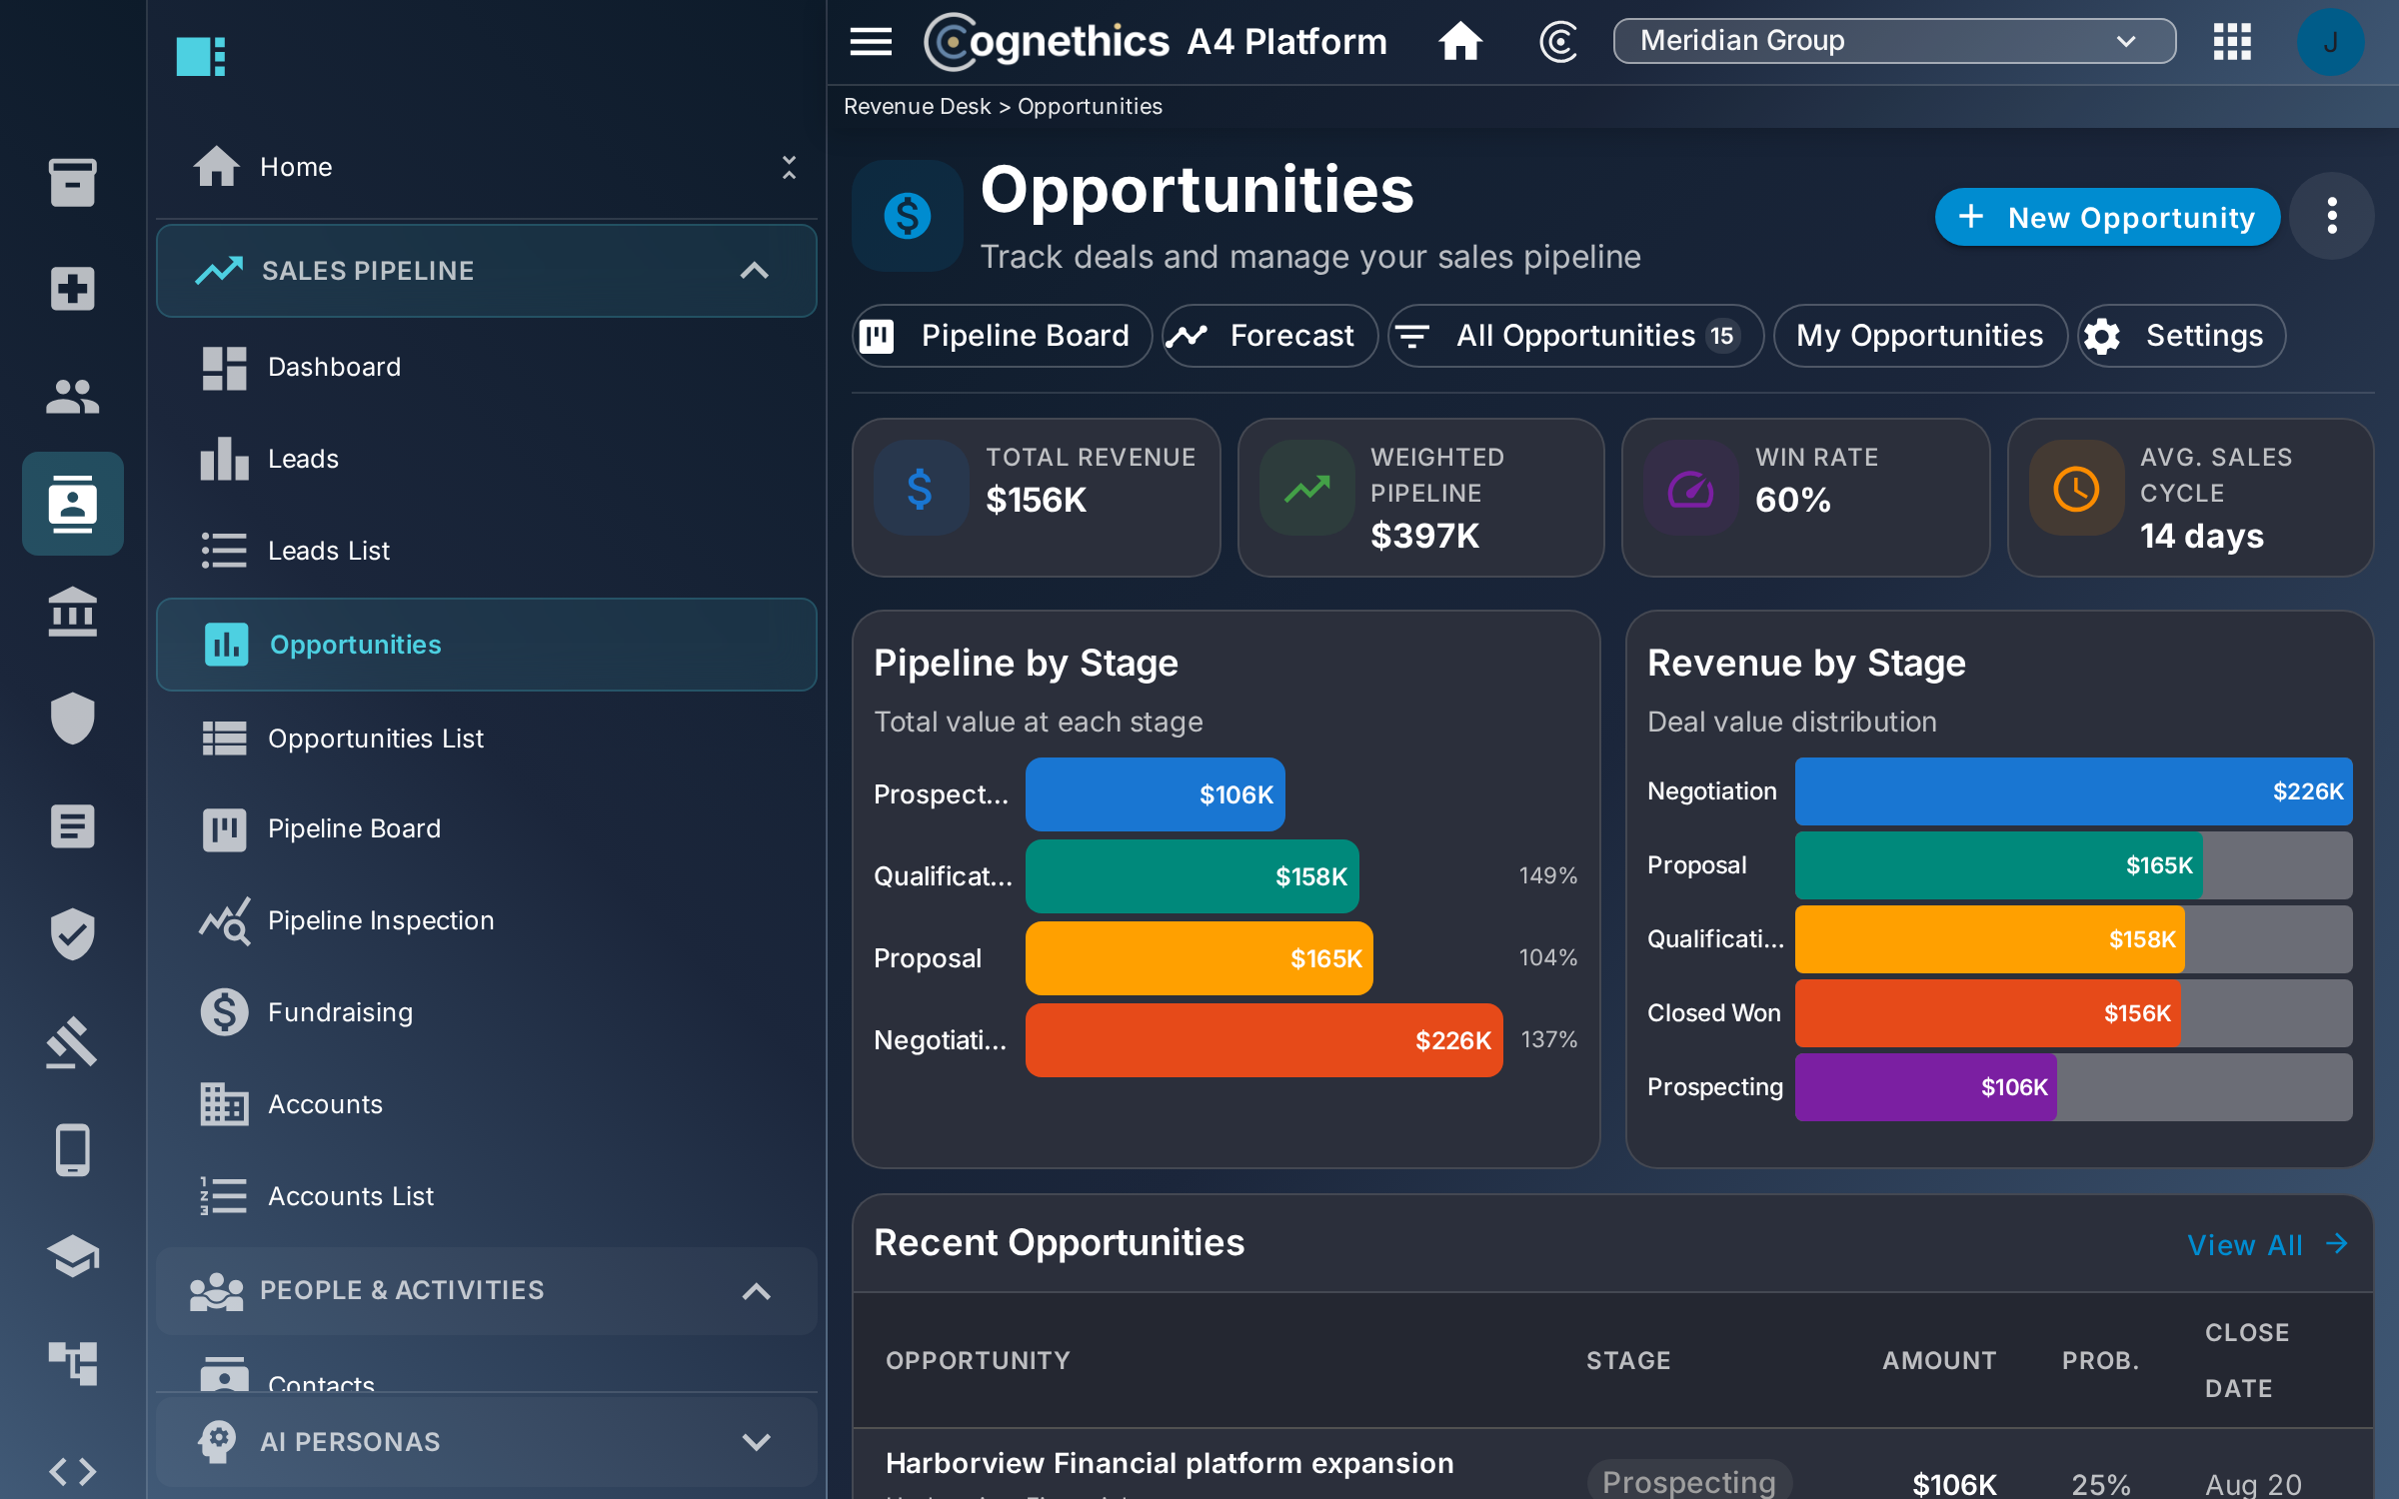
Task: Open Opportunities List in the sidebar
Action: click(487, 739)
